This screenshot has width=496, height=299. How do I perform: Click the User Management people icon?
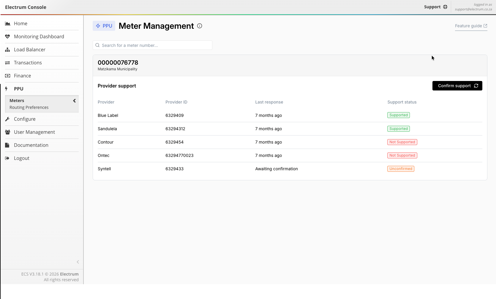(x=8, y=132)
